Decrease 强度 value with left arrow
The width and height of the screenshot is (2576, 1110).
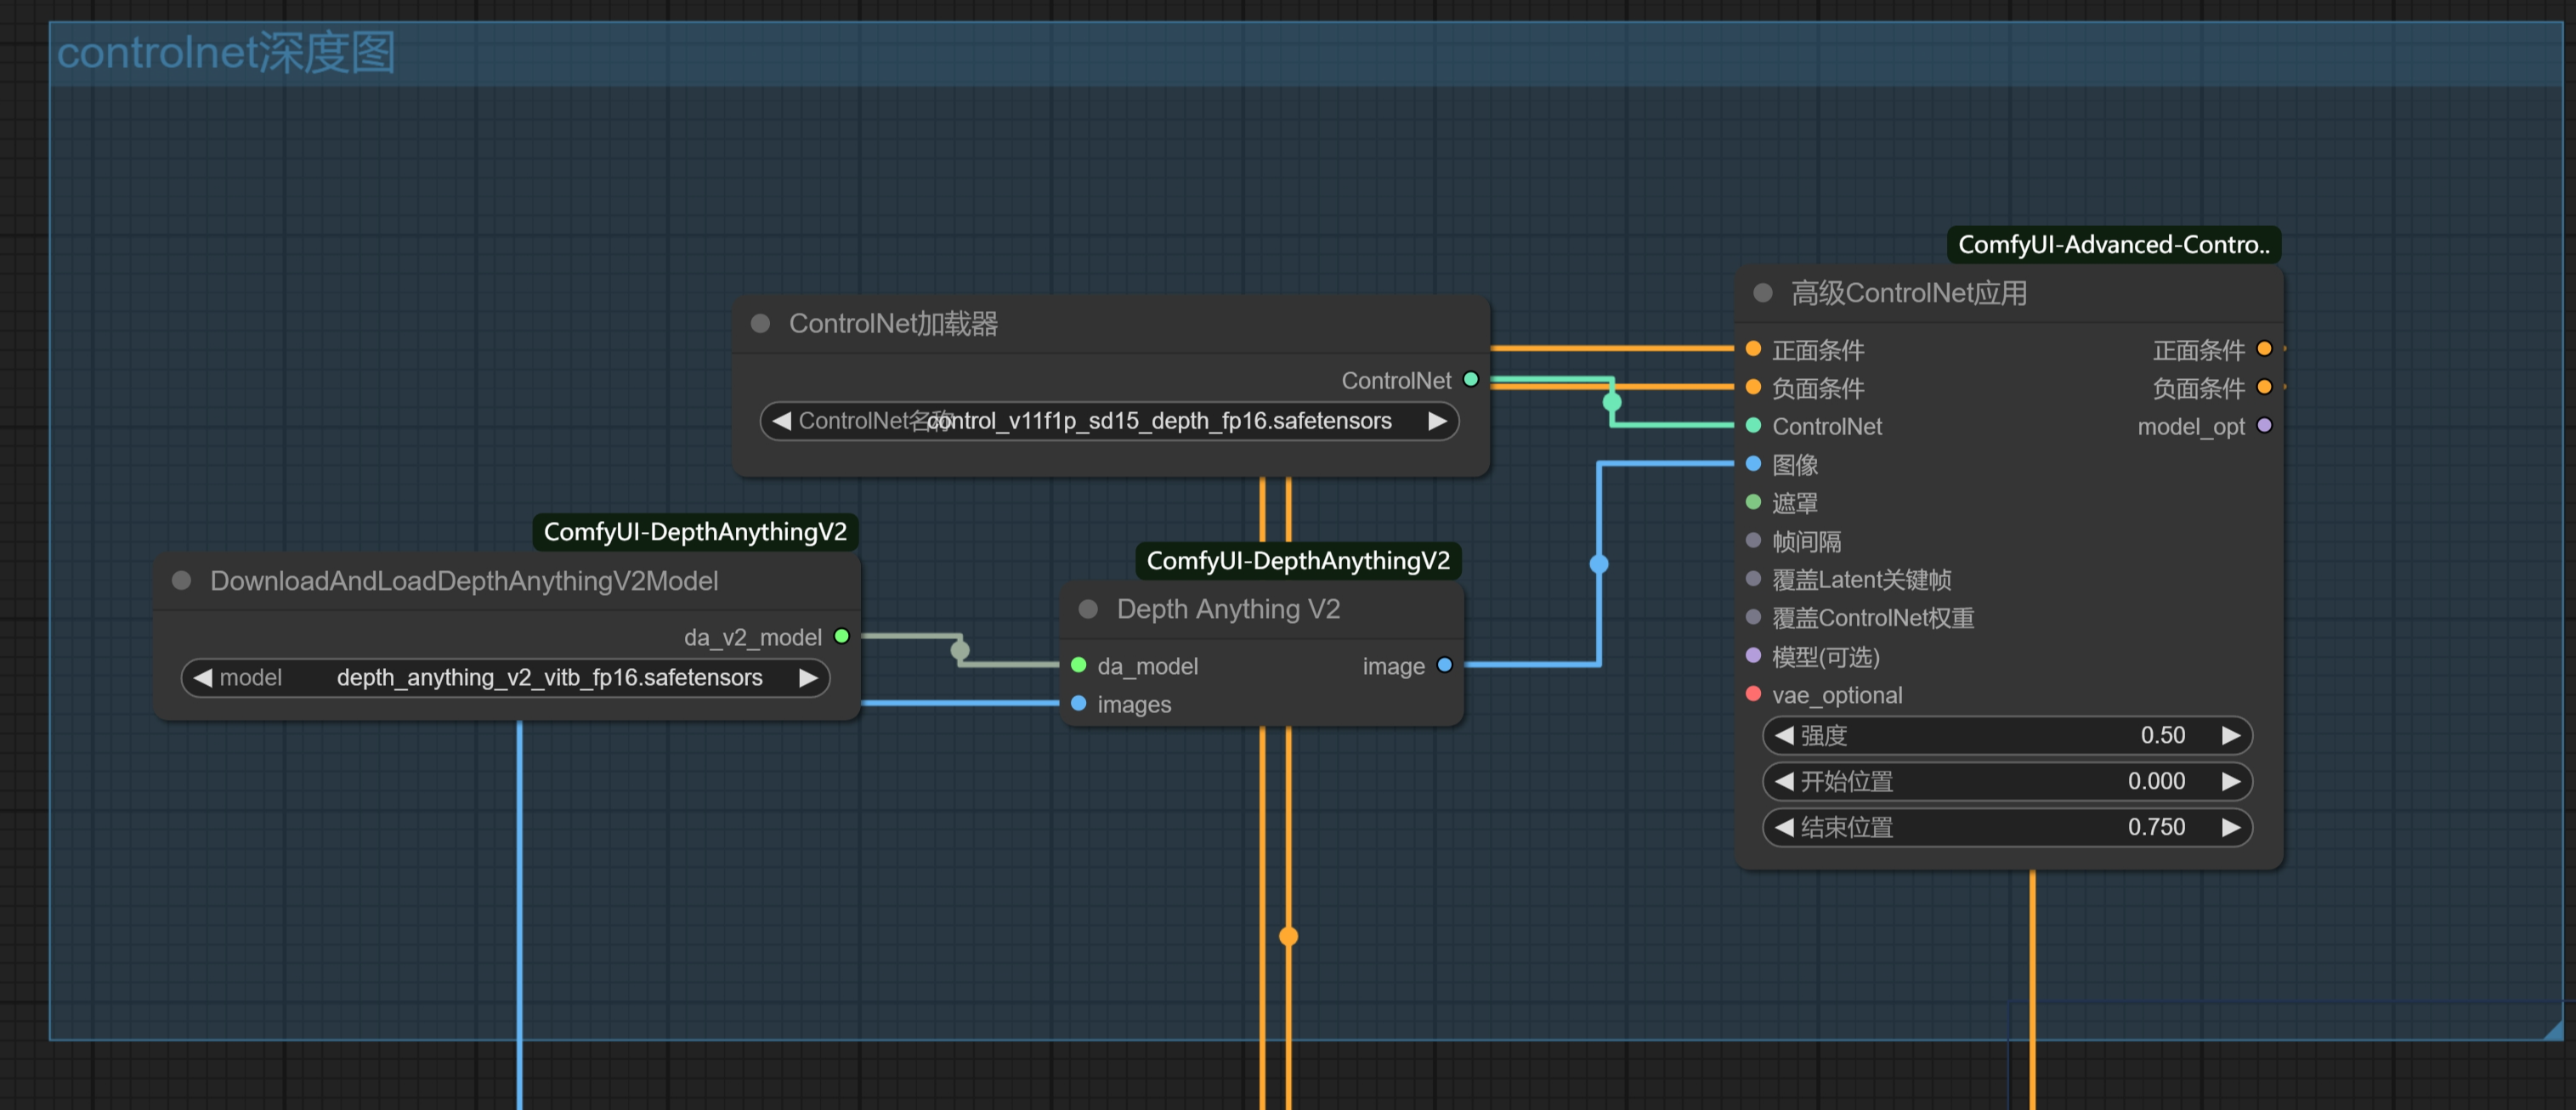(1784, 735)
